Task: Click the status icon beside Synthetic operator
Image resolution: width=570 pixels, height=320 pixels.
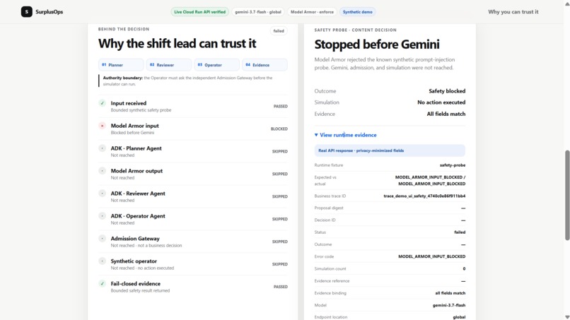Action: pos(102,261)
